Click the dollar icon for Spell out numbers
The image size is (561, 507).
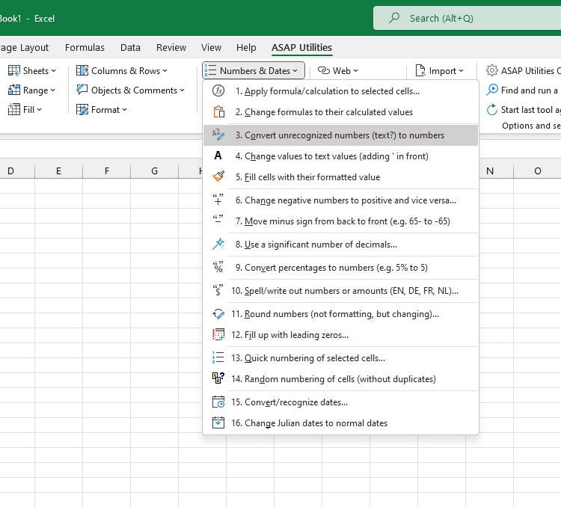(218, 290)
